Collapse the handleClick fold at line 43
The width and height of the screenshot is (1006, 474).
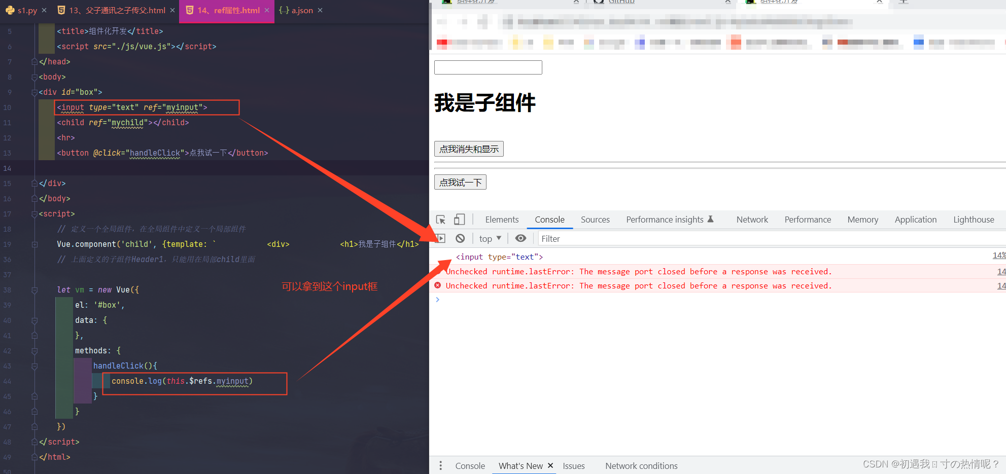point(34,366)
